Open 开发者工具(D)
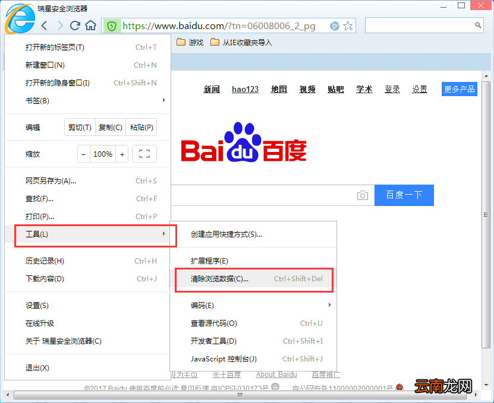 [253, 341]
